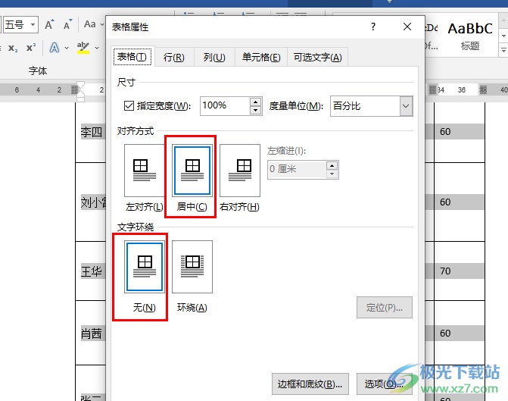Image resolution: width=508 pixels, height=401 pixels.
Task: Switch to the Row tab
Action: [174, 58]
